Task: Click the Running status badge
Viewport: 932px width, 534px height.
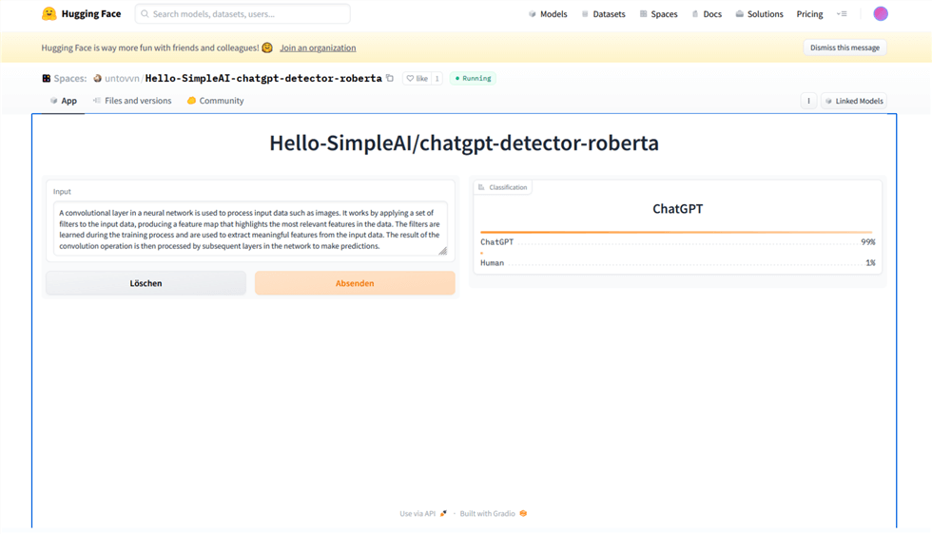Action: pyautogui.click(x=474, y=79)
